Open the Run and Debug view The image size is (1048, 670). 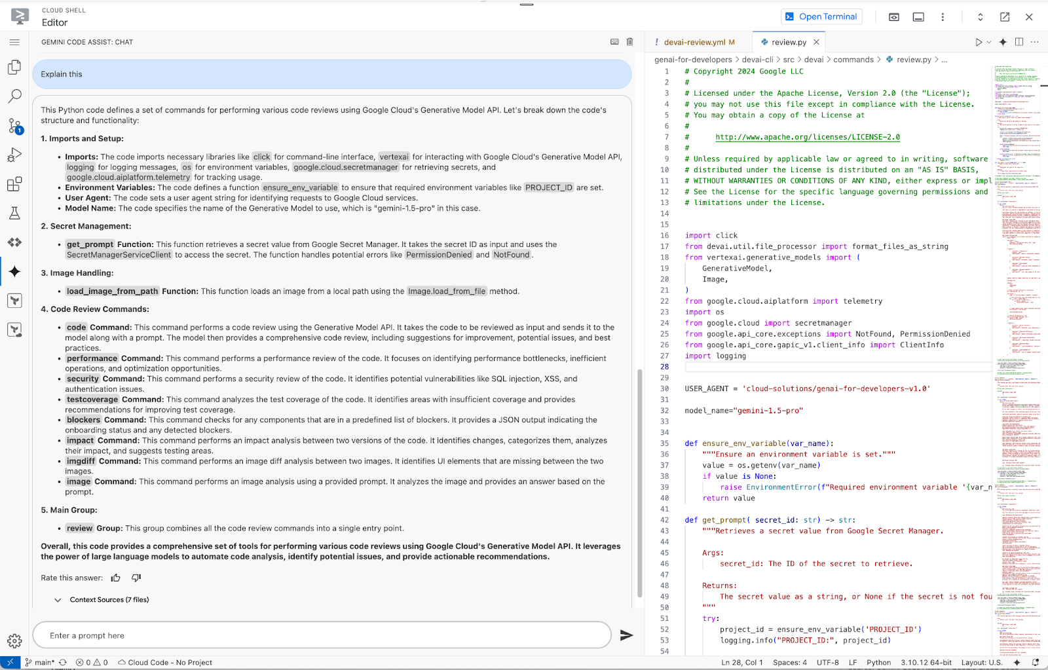pyautogui.click(x=14, y=155)
